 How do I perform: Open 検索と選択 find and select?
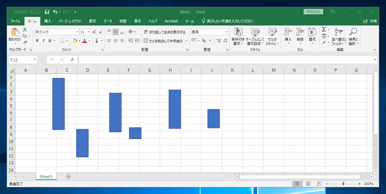tap(353, 36)
